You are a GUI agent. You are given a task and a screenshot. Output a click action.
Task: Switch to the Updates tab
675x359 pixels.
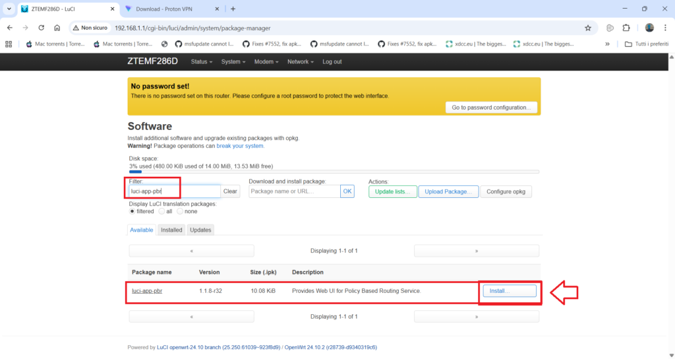[200, 230]
